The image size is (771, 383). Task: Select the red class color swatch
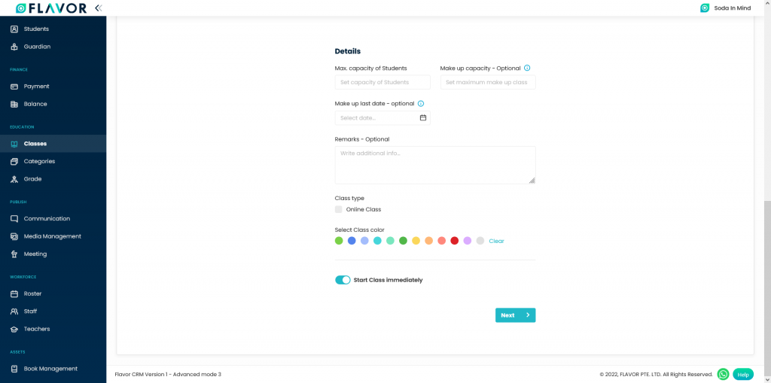pos(454,241)
